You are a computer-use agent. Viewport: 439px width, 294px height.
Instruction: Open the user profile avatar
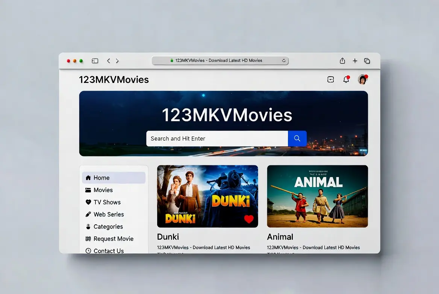coord(363,79)
